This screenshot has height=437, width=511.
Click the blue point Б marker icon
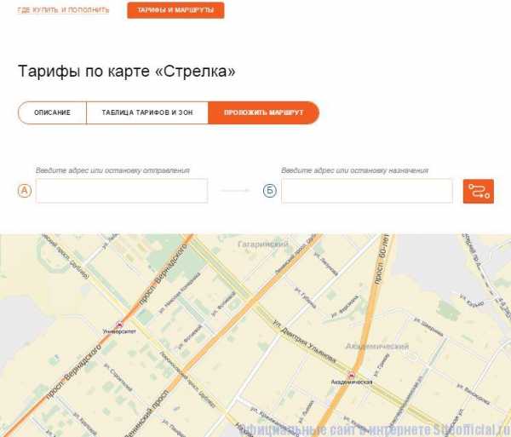(269, 191)
